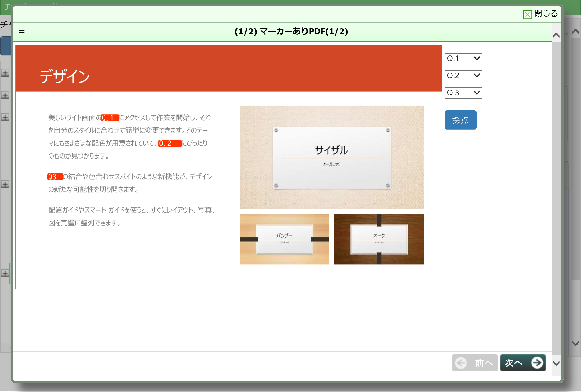Select the バンブー theme thumbnail

click(x=284, y=239)
